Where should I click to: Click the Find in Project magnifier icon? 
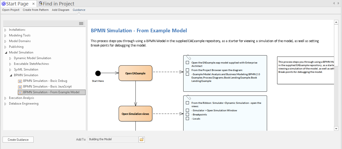(x=40, y=3)
